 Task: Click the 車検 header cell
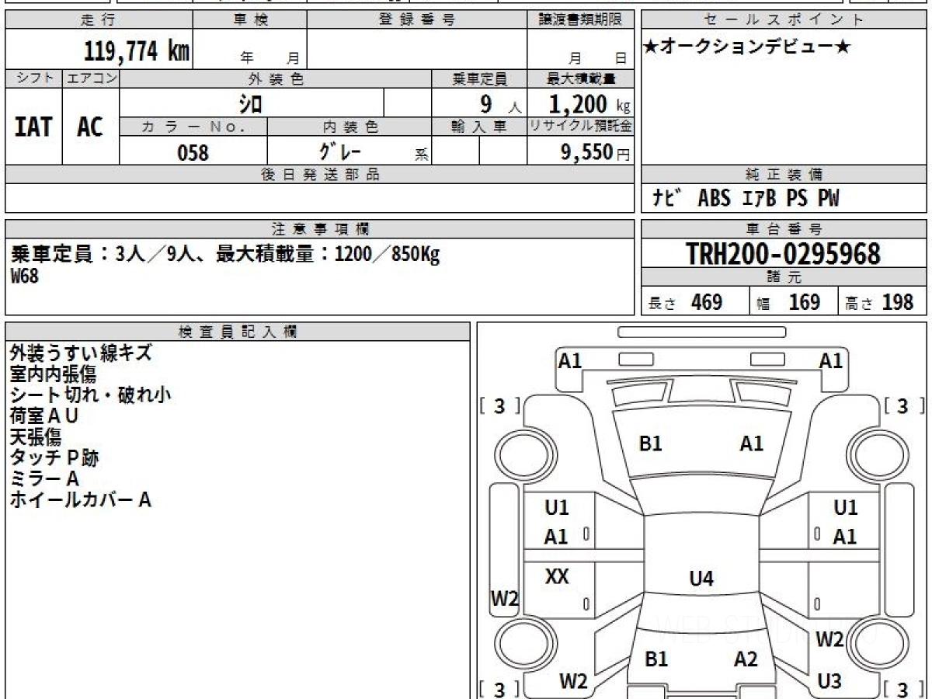pos(250,20)
